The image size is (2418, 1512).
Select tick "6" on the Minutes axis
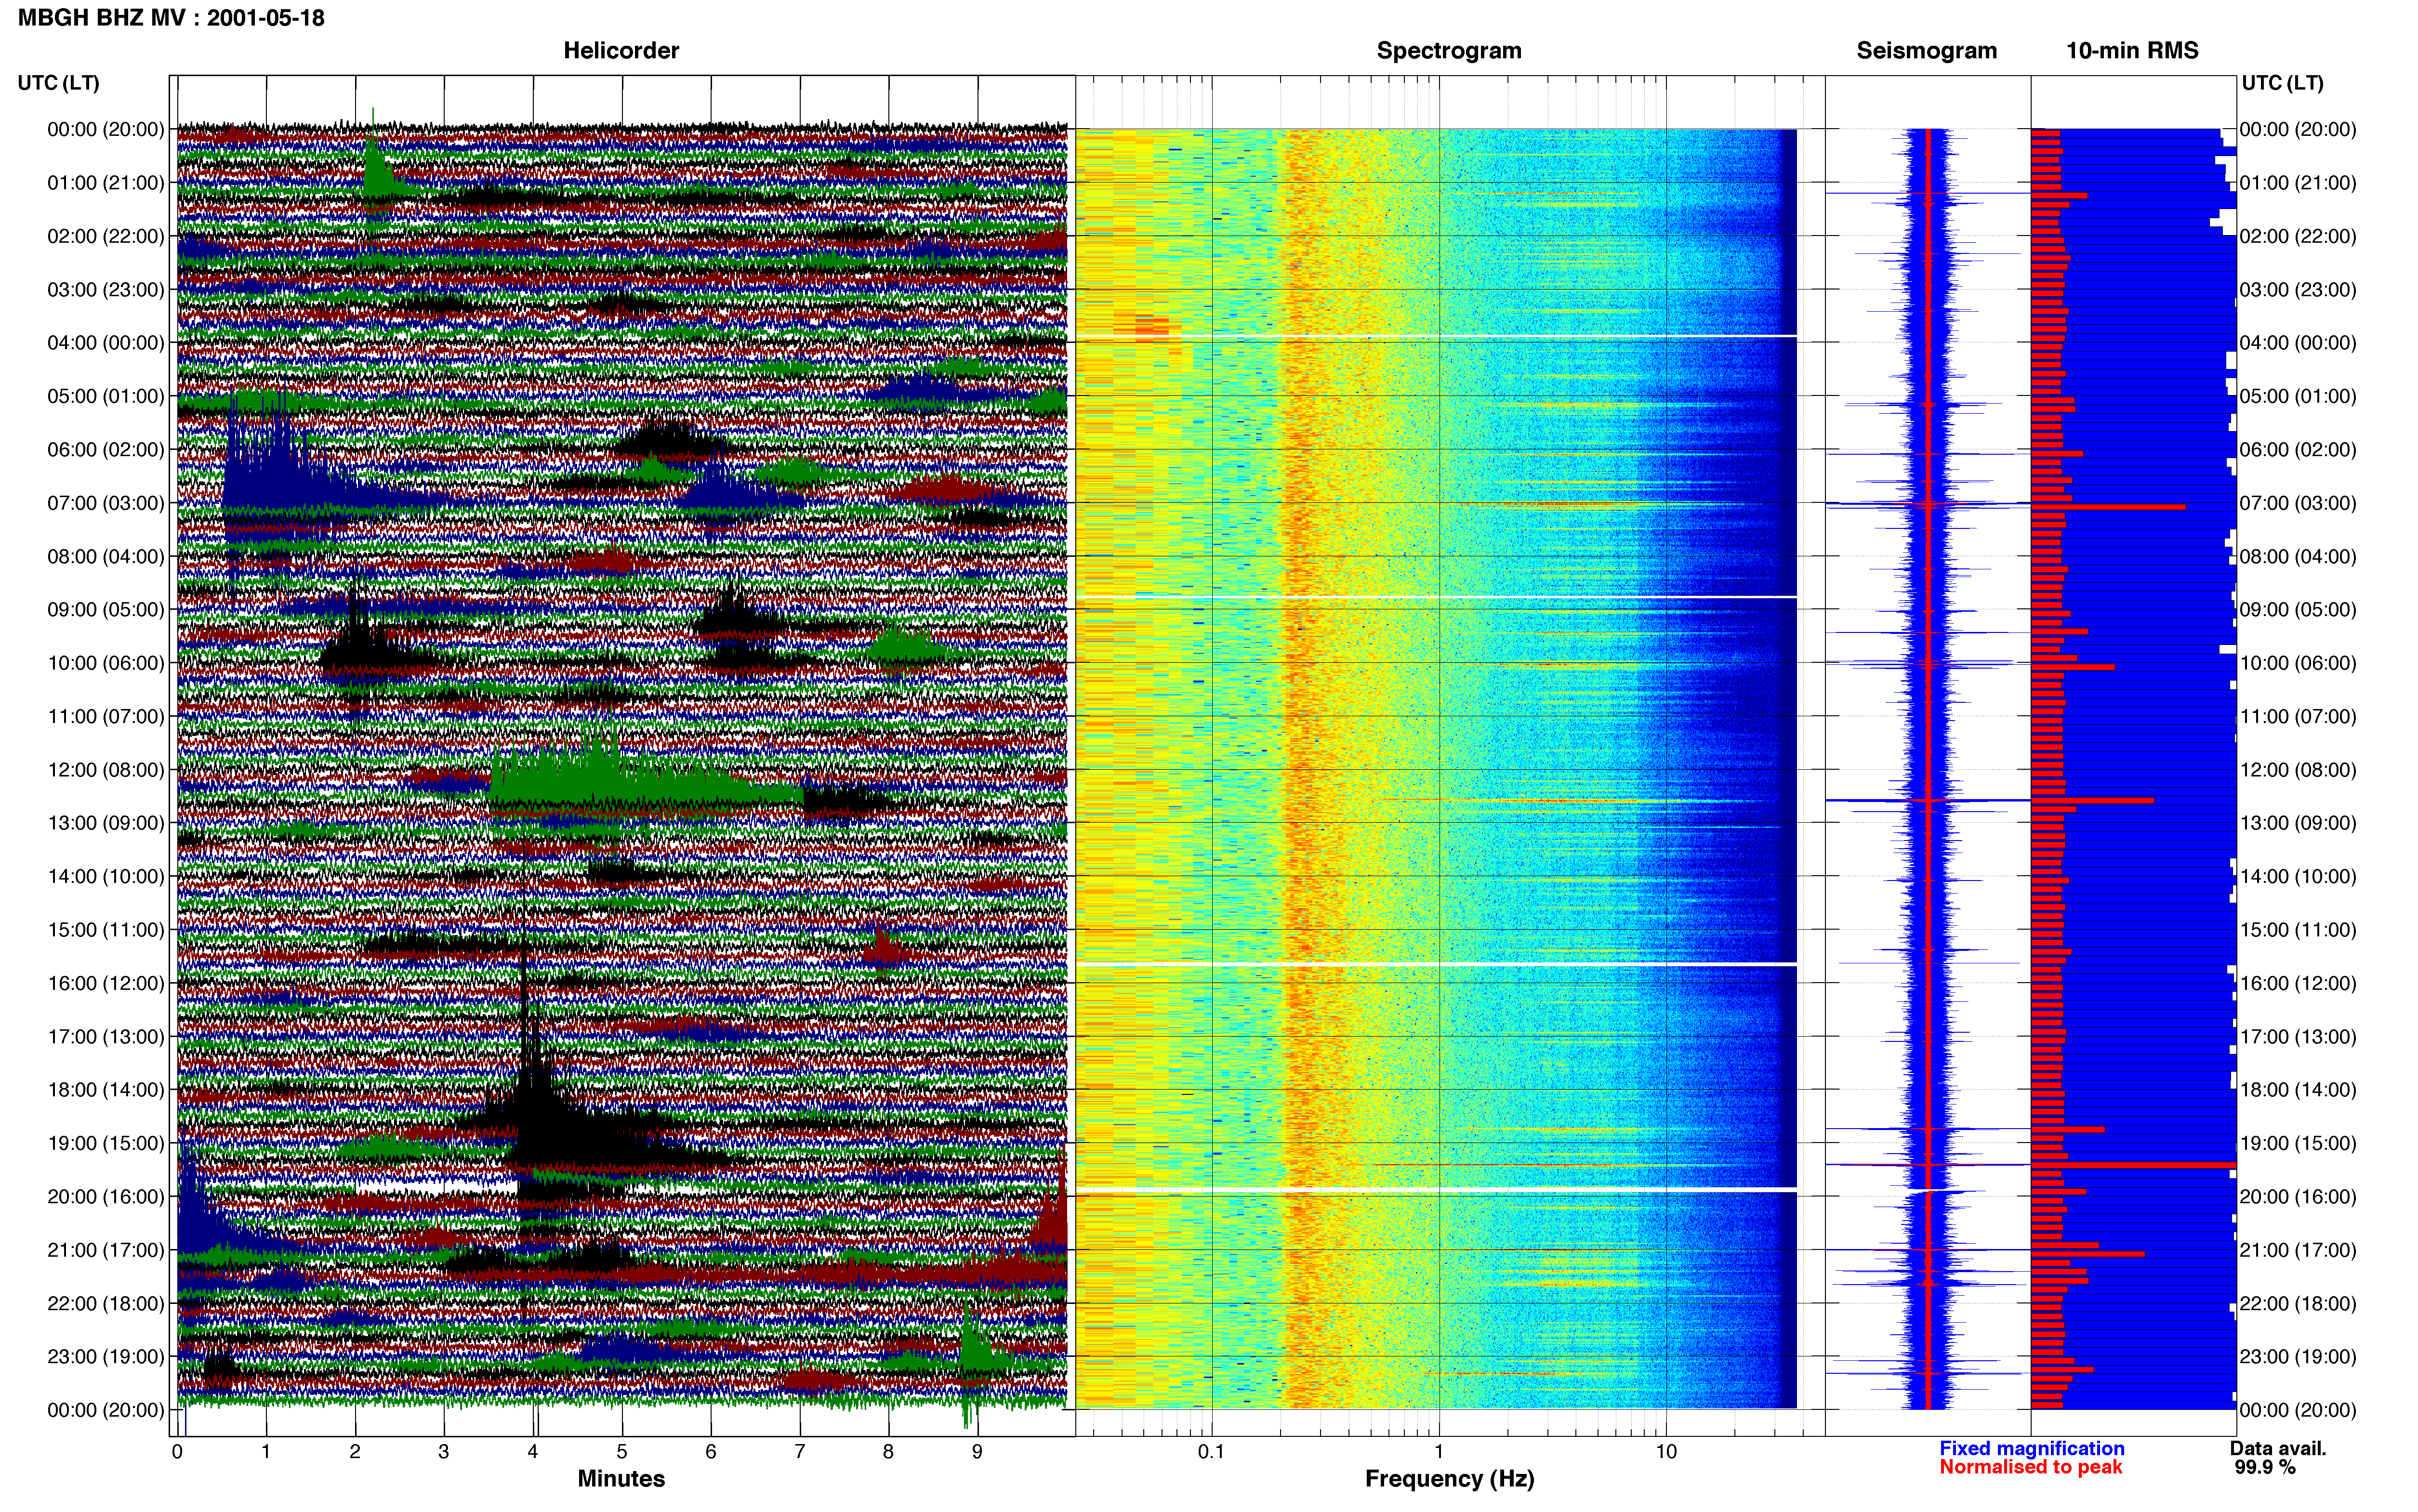click(711, 1452)
